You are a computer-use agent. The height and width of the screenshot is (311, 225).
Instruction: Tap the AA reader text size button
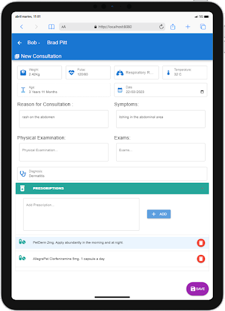63,27
